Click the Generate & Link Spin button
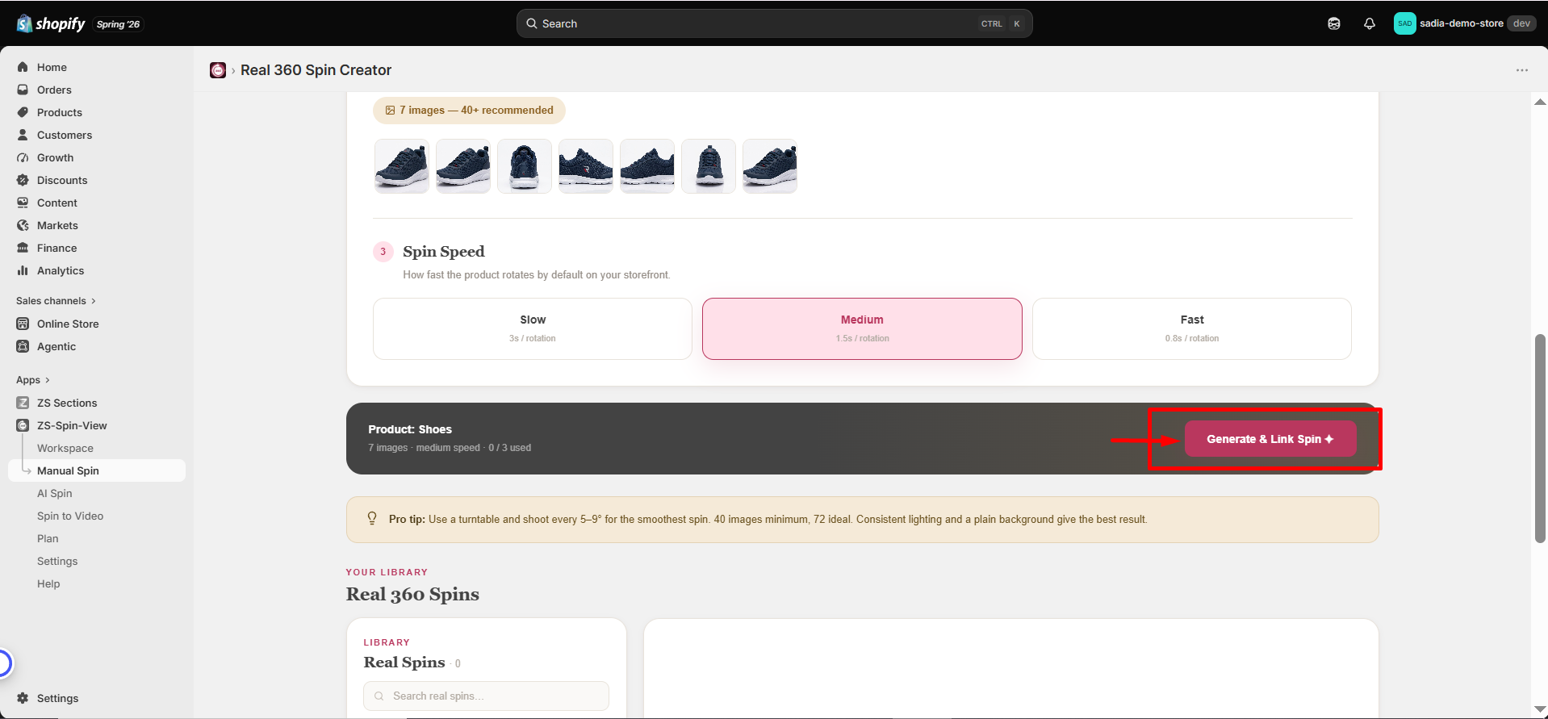The width and height of the screenshot is (1548, 719). click(1270, 439)
